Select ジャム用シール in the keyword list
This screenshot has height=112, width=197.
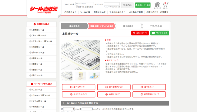[42, 101]
